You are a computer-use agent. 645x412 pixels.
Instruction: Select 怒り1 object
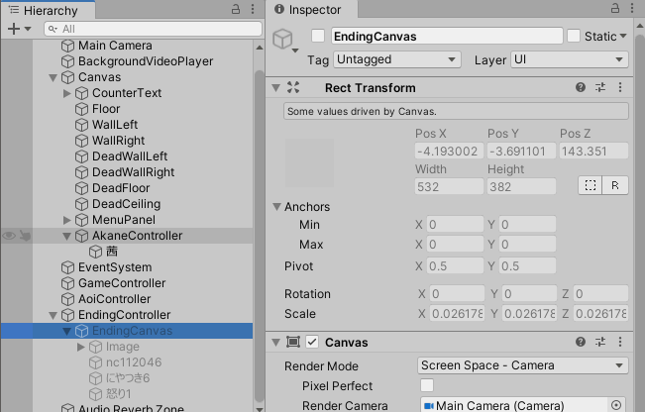pos(119,394)
